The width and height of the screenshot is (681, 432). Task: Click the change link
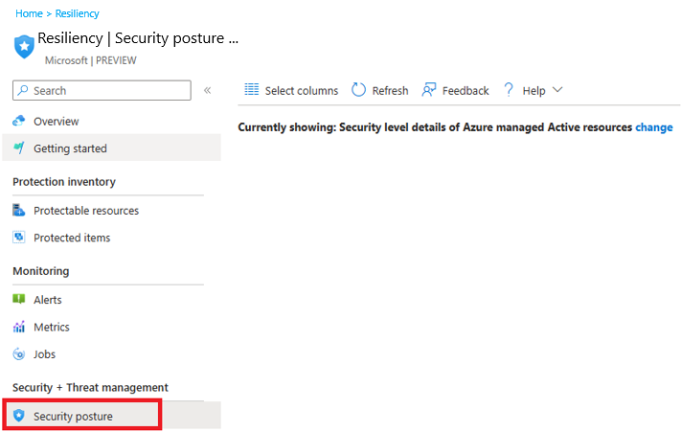tap(653, 127)
